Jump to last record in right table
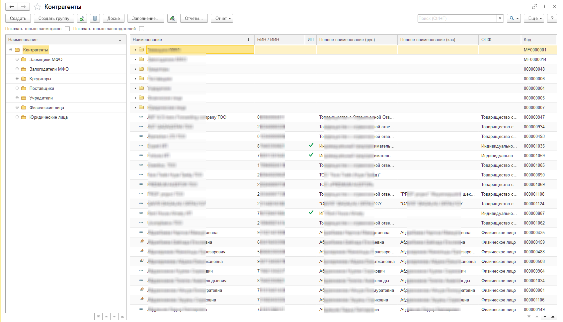Screen dimensions: 563x322 coord(553,317)
